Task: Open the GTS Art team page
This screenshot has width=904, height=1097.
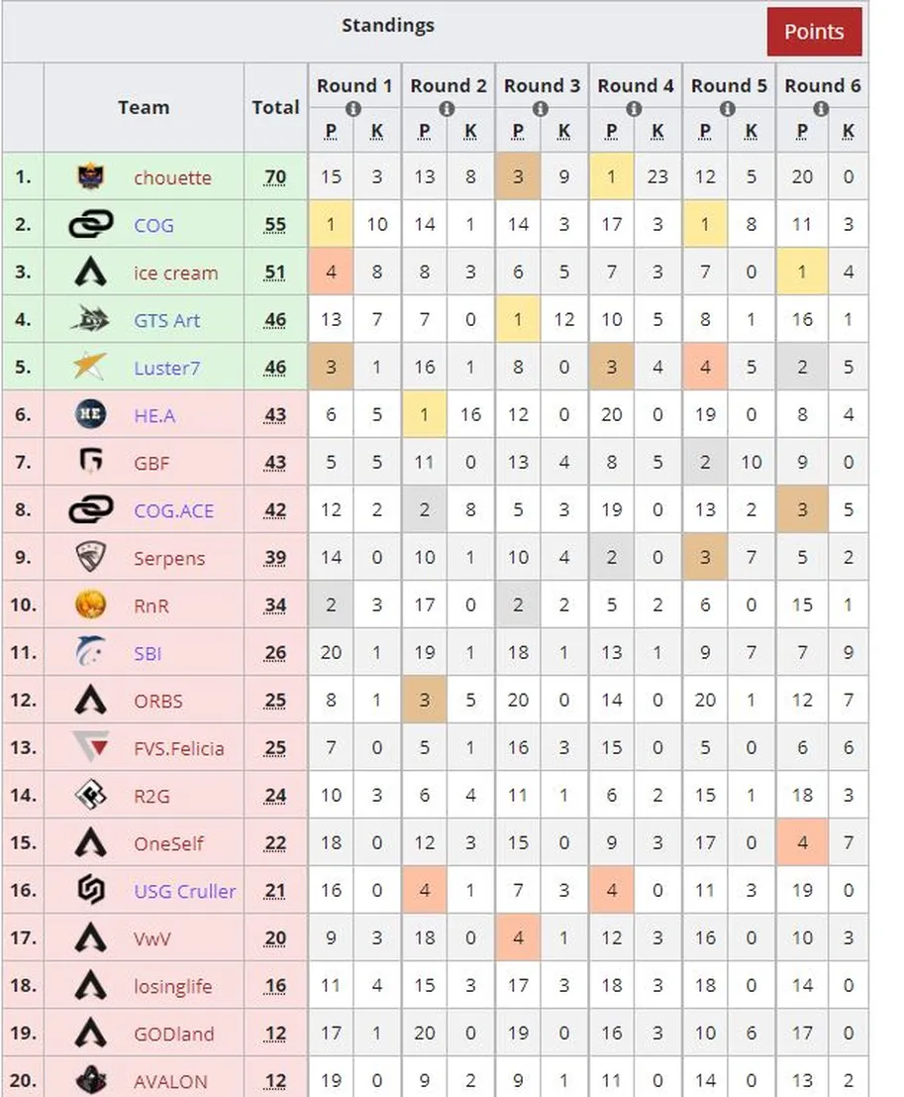Action: pos(167,320)
